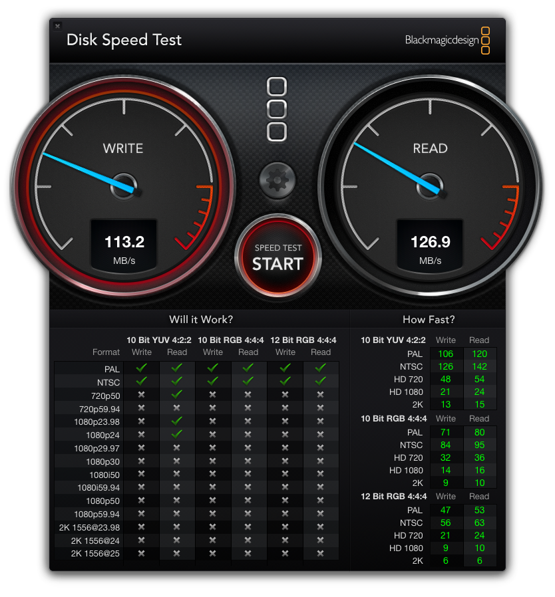555x597 pixels.
Task: Click the 10 Bit YUV NTSC read value 142
Action: [x=480, y=366]
